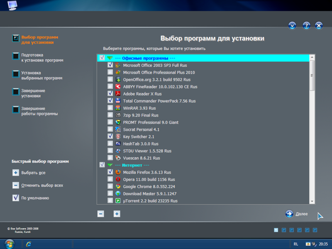
Task: Uncheck Adobe Reader X Rus
Action: [110, 94]
